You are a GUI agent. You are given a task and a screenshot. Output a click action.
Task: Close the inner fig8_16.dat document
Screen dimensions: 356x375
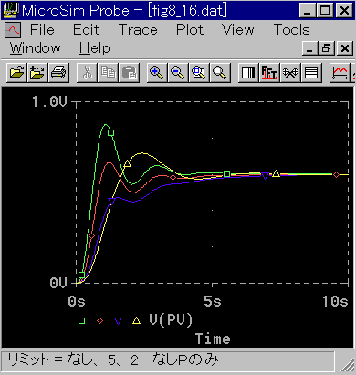coord(345,48)
